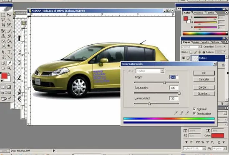Select the Path Selection arrow tool
Image resolution: width=229 pixels, height=155 pixels.
[x=3, y=52]
